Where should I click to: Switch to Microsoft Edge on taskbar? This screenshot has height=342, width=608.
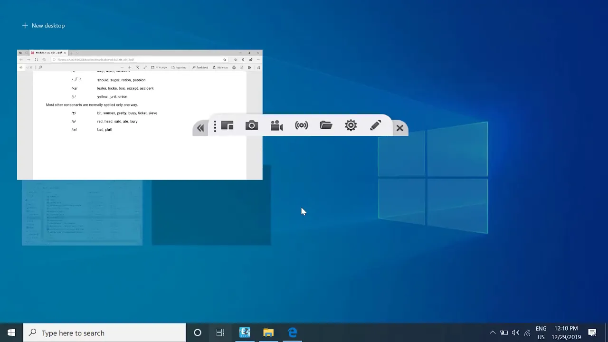pyautogui.click(x=292, y=333)
